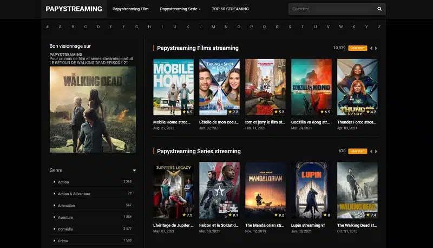Viewport: 433px width, 248px height.
Task: Click the Mobile Home strea... title link
Action: click(172, 122)
